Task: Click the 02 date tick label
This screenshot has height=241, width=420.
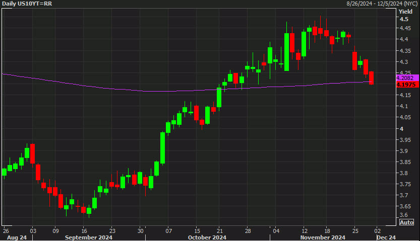Action: point(378,231)
